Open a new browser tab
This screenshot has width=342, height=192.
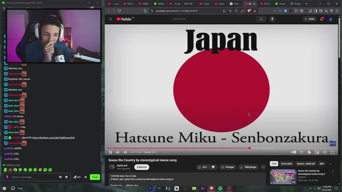click(x=306, y=4)
